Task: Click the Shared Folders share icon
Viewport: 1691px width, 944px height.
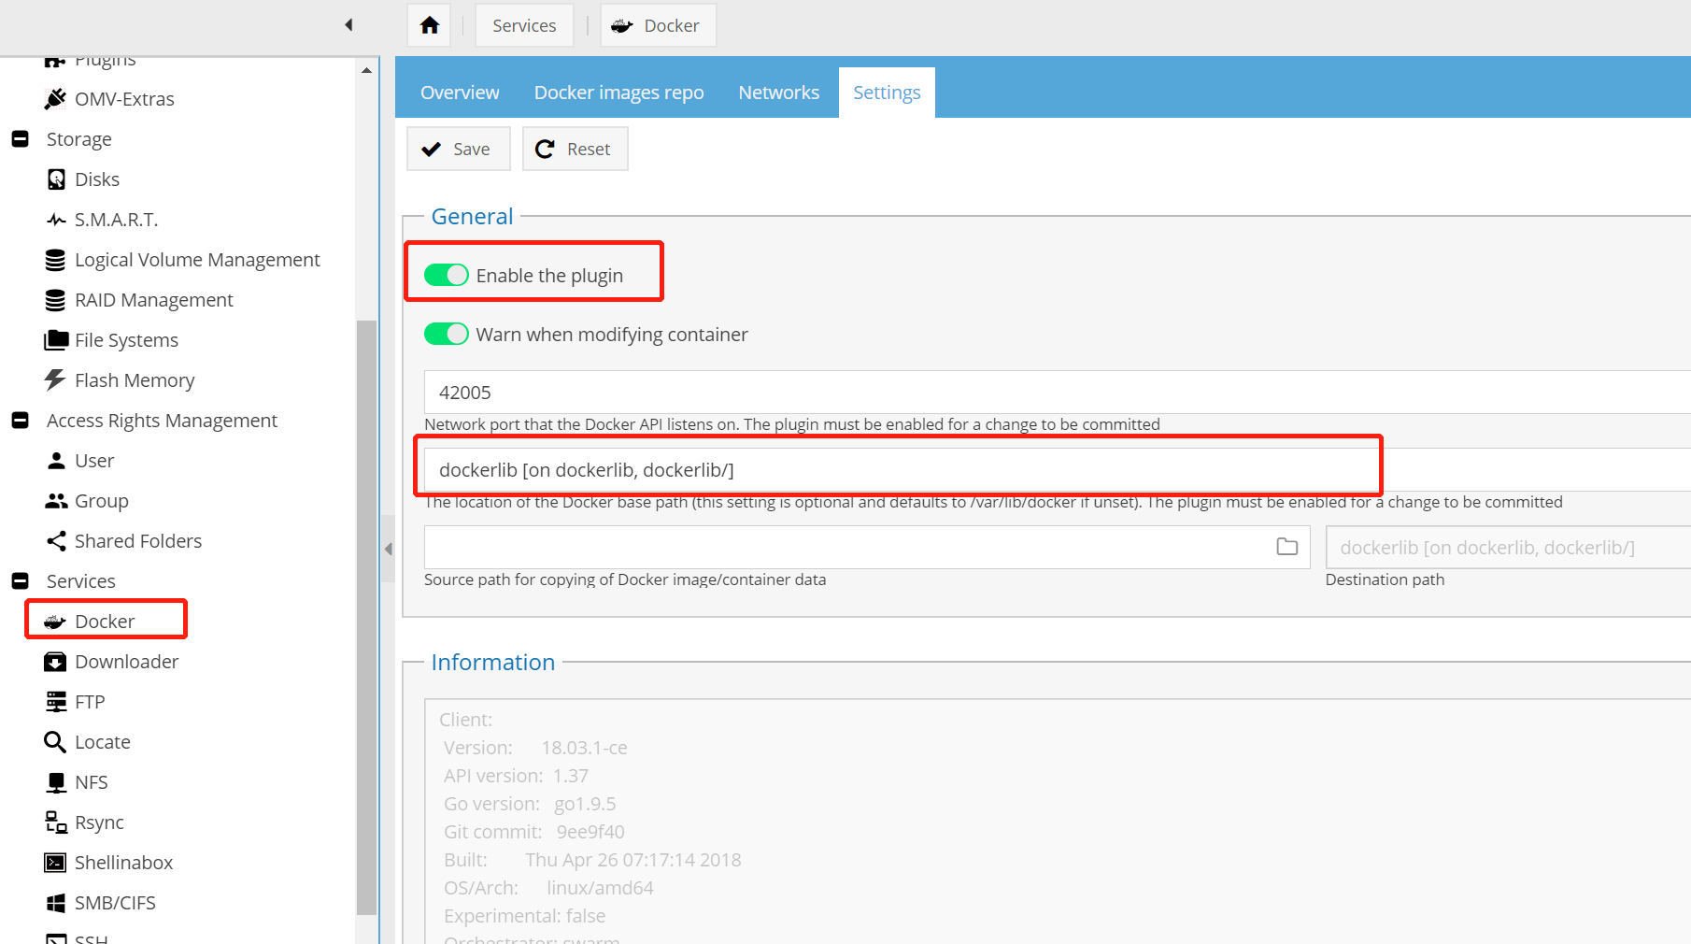Action: click(56, 541)
